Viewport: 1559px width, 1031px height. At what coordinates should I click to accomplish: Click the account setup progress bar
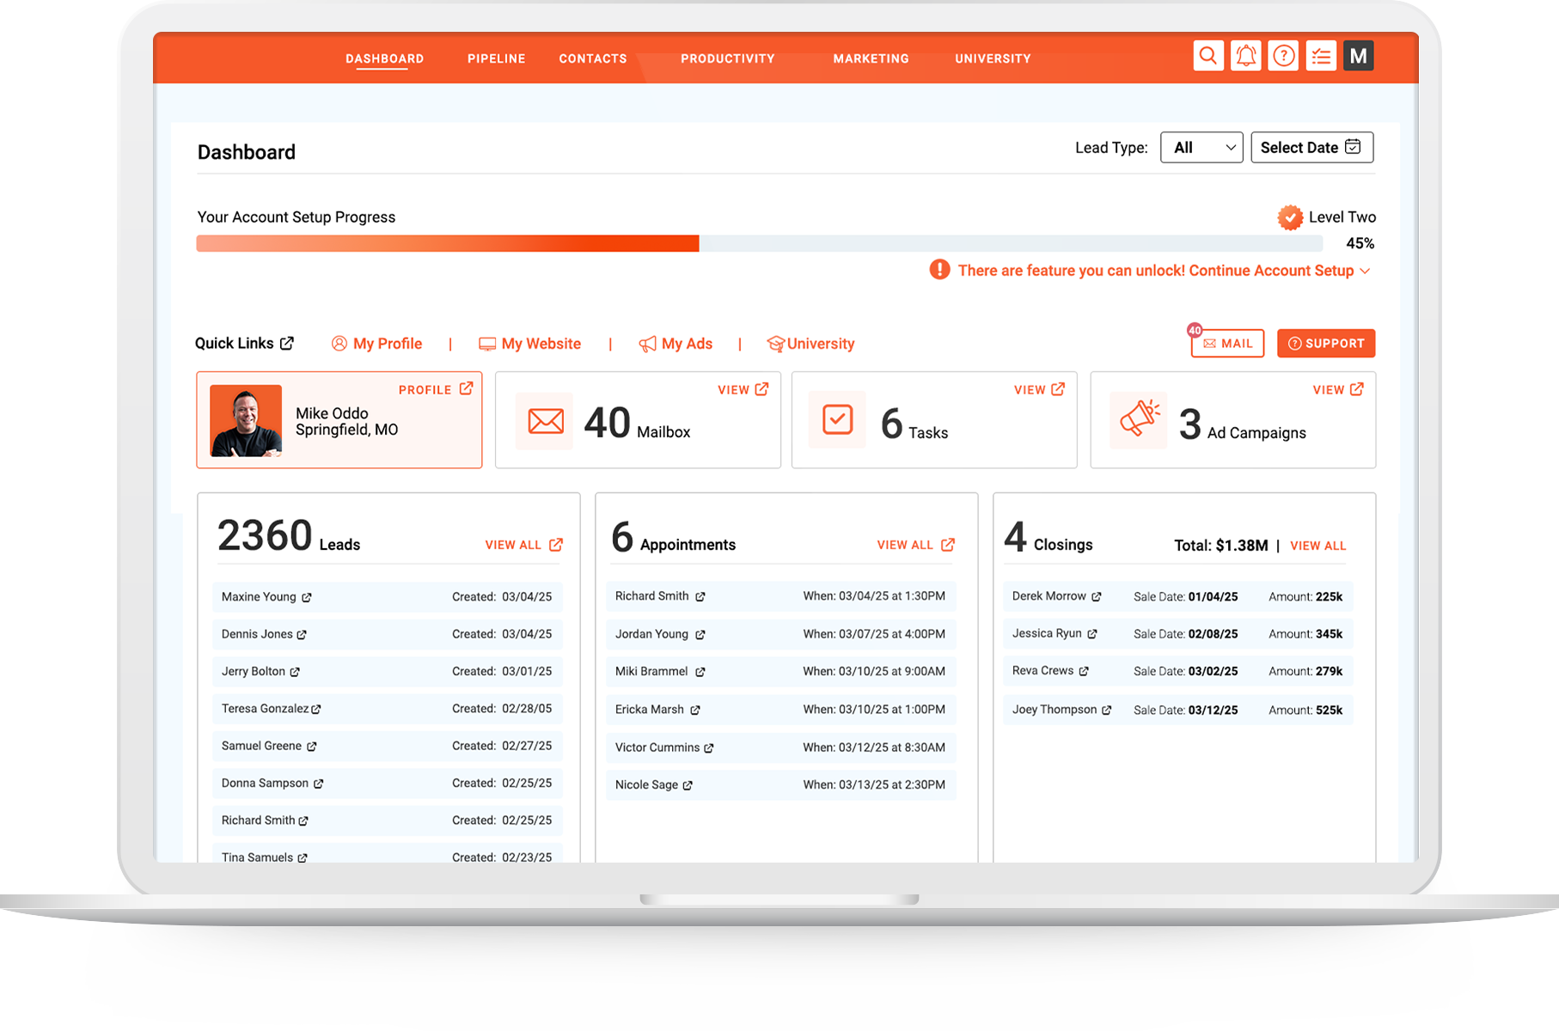click(759, 244)
